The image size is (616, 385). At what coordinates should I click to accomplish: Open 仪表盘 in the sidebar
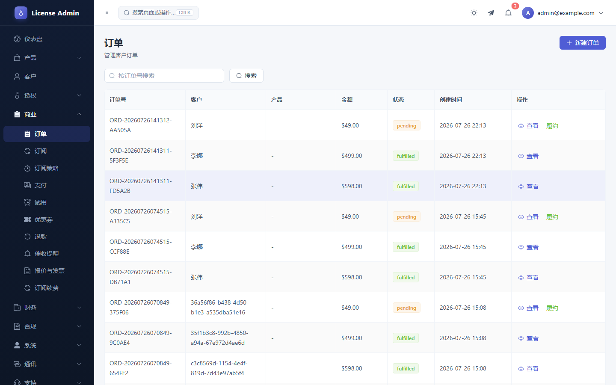point(47,39)
